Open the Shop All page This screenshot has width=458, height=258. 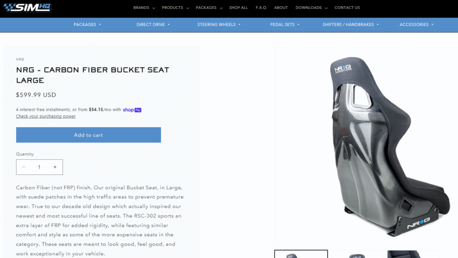(238, 8)
